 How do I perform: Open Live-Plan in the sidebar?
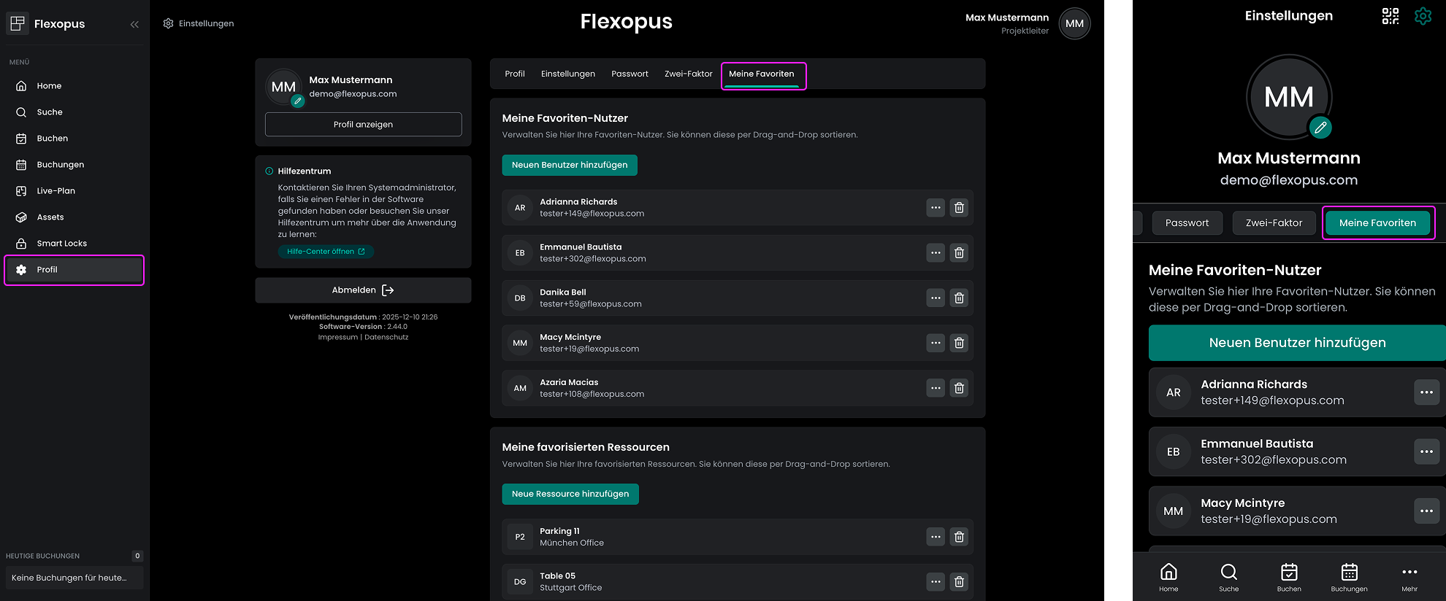tap(56, 191)
